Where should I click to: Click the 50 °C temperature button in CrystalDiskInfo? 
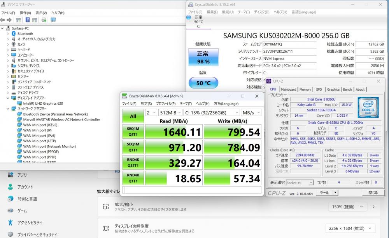pyautogui.click(x=203, y=83)
